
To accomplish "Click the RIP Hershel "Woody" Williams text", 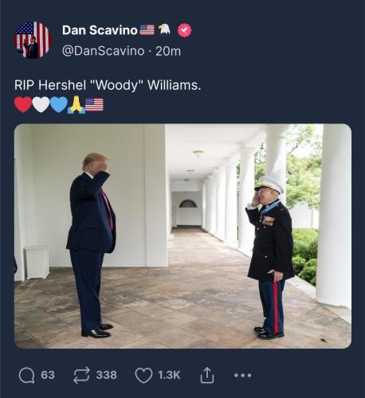I will point(108,85).
